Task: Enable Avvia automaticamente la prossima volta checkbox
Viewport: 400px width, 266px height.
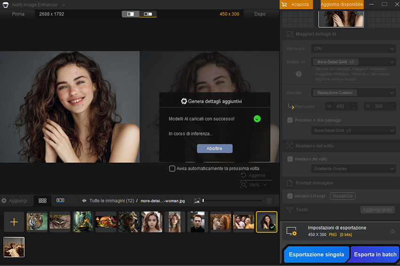Action: coord(172,169)
